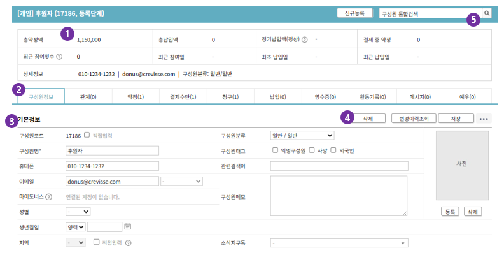Open the 양력 calendar type dropdown

pos(76,227)
